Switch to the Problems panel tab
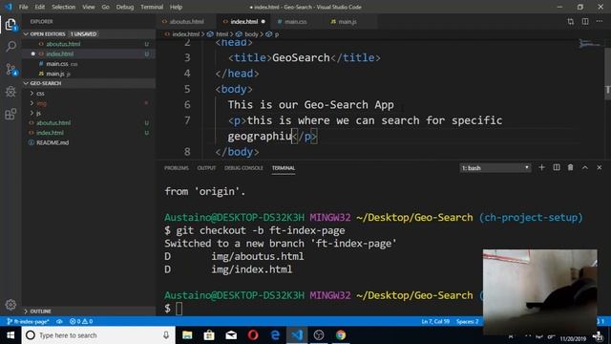This screenshot has height=344, width=611. point(176,168)
